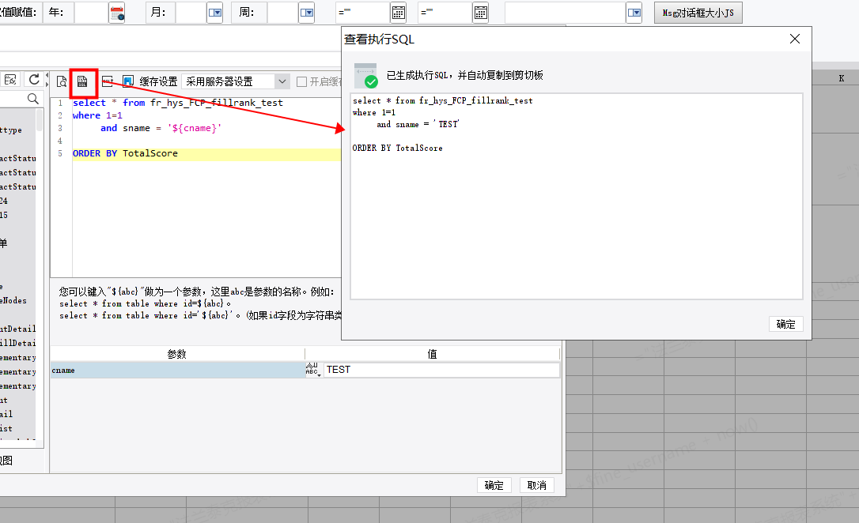Open the calendar picker next to 年 field
The width and height of the screenshot is (859, 523).
coord(117,13)
